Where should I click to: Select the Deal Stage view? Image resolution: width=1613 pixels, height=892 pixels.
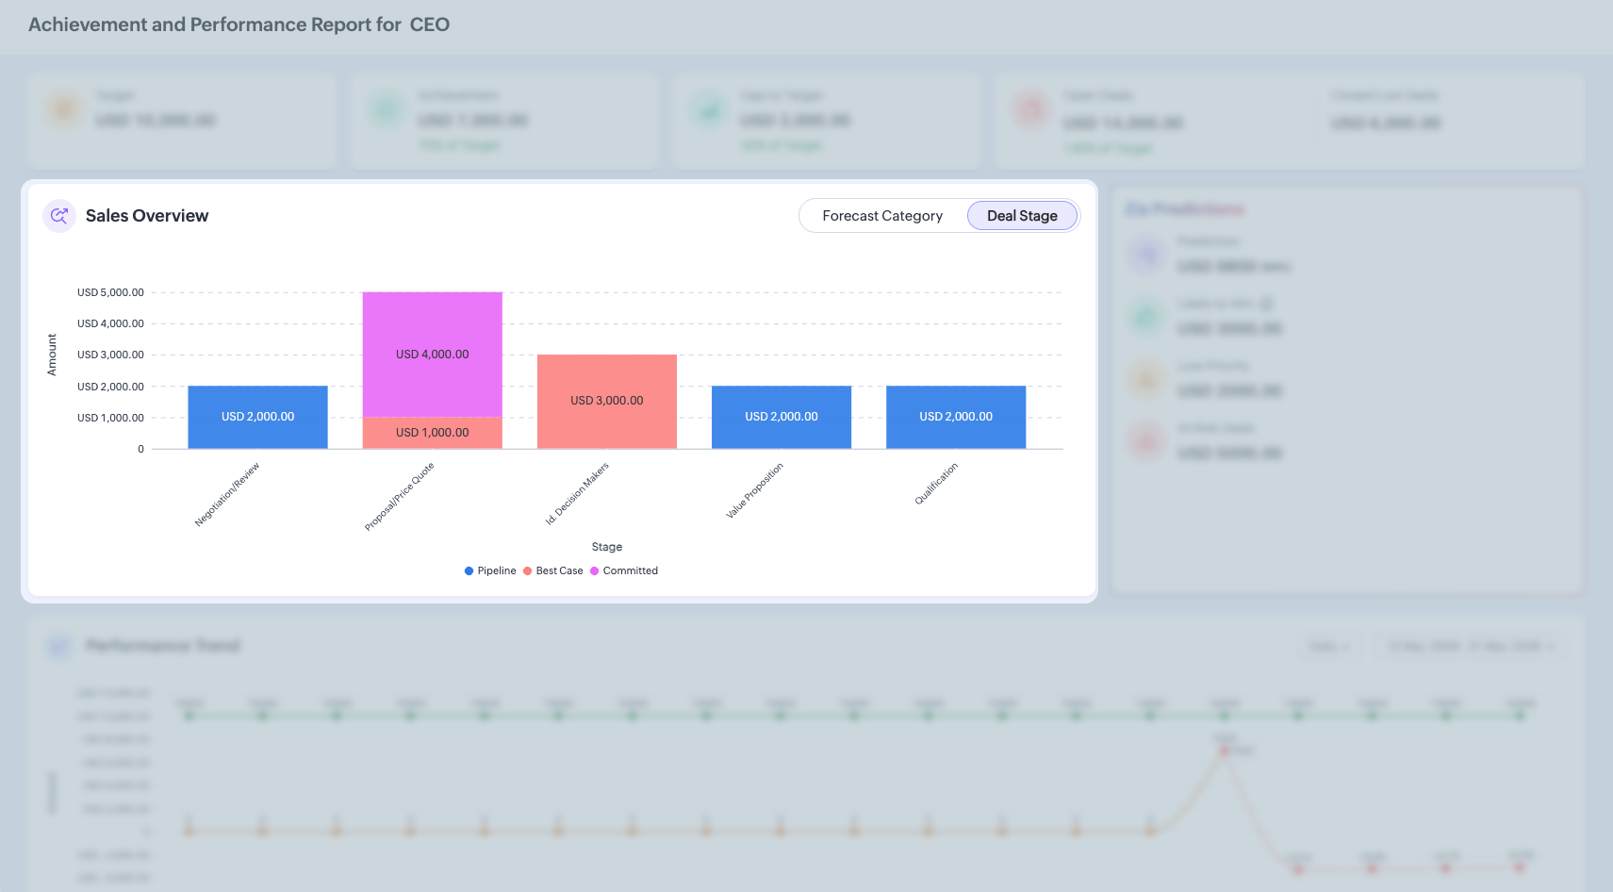tap(1022, 216)
